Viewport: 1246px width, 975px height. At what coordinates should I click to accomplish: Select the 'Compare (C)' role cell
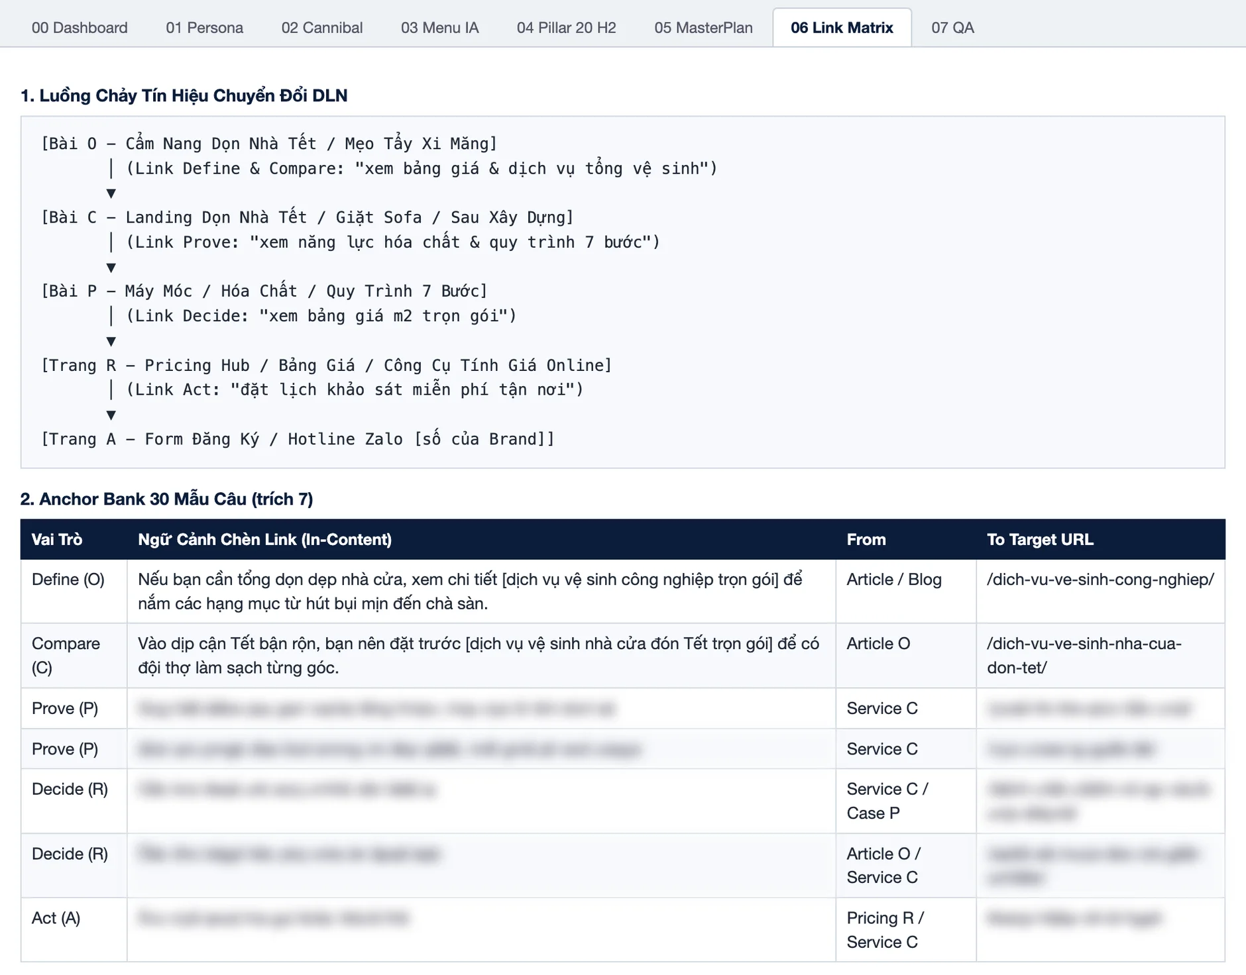point(74,655)
